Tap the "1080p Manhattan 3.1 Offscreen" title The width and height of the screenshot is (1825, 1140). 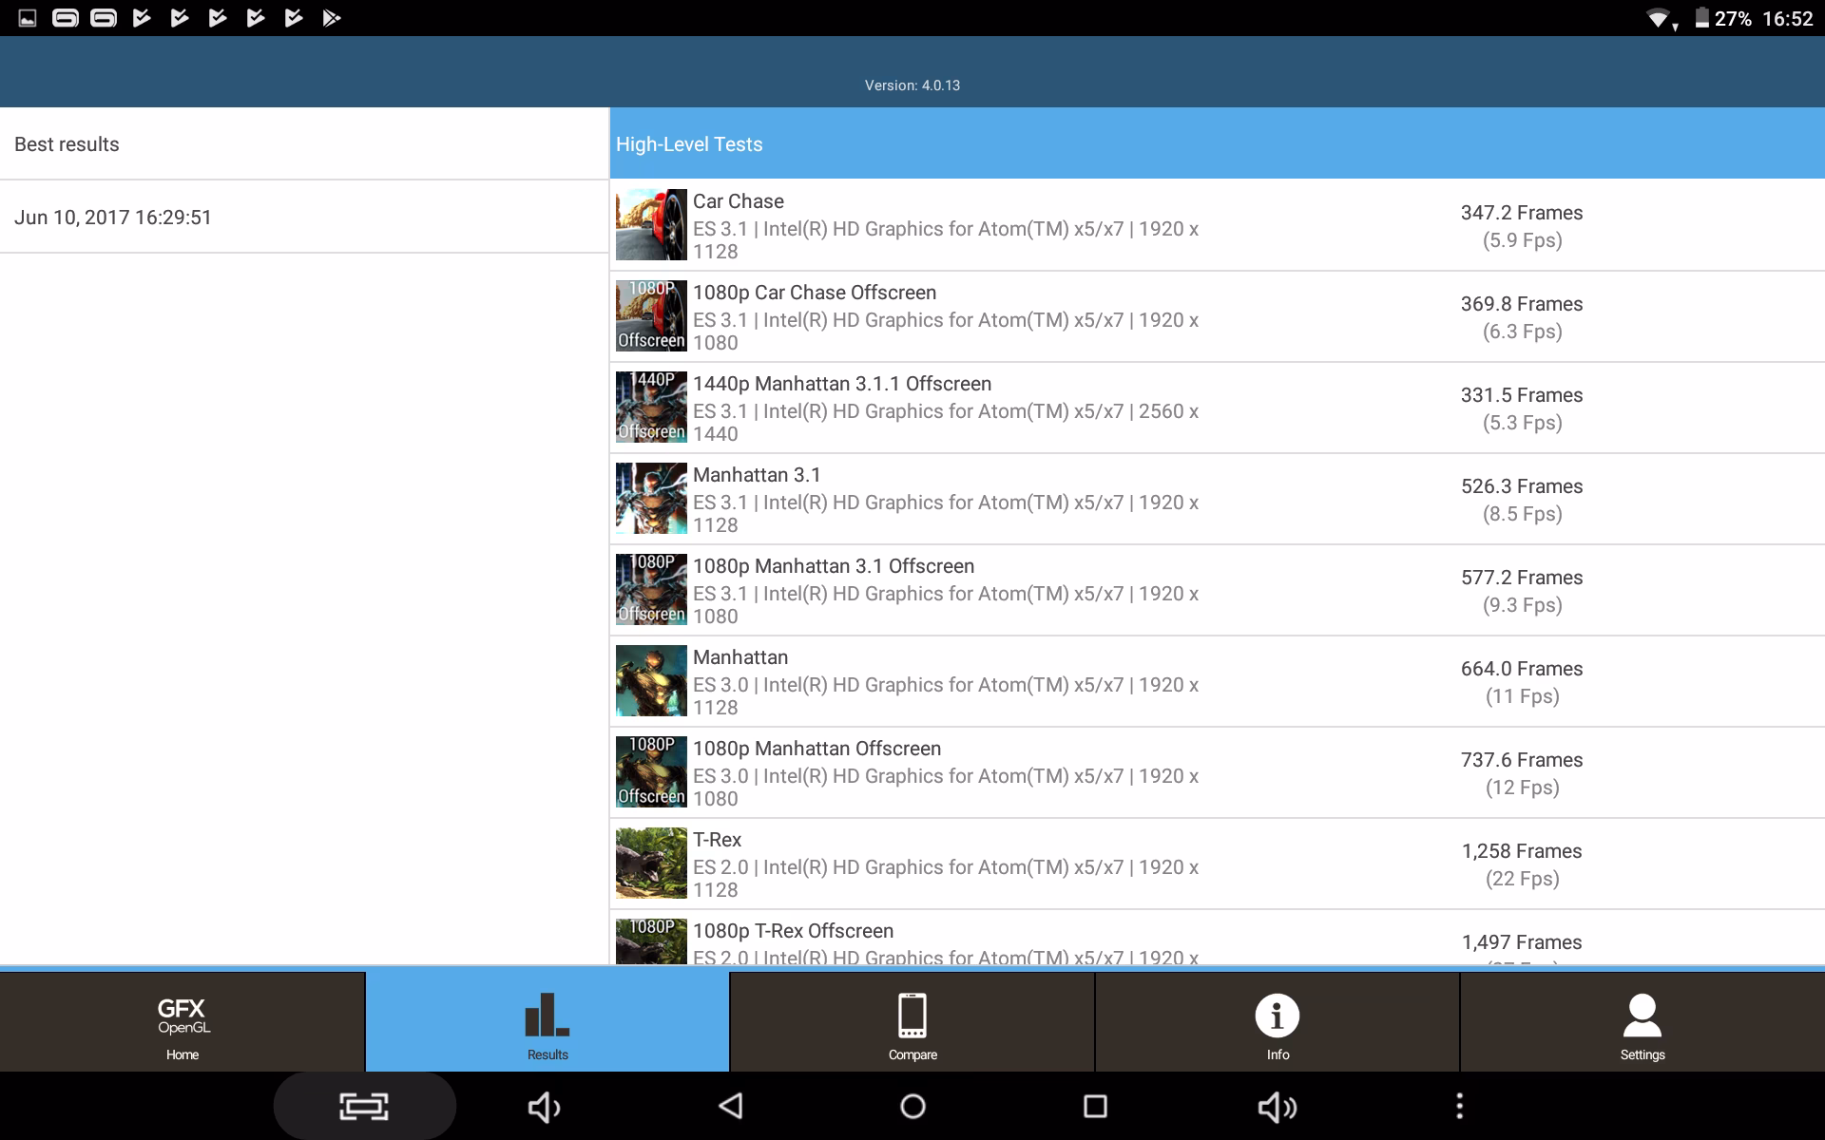834,566
